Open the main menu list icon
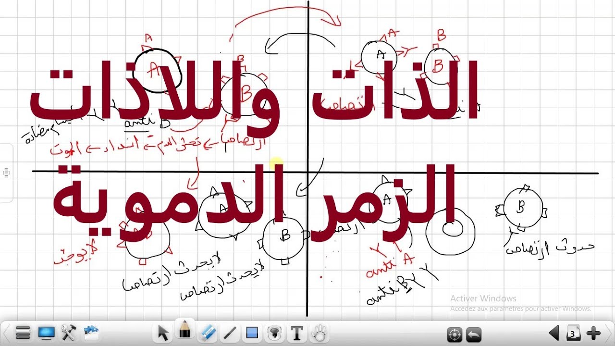The width and height of the screenshot is (615, 346). point(23,333)
